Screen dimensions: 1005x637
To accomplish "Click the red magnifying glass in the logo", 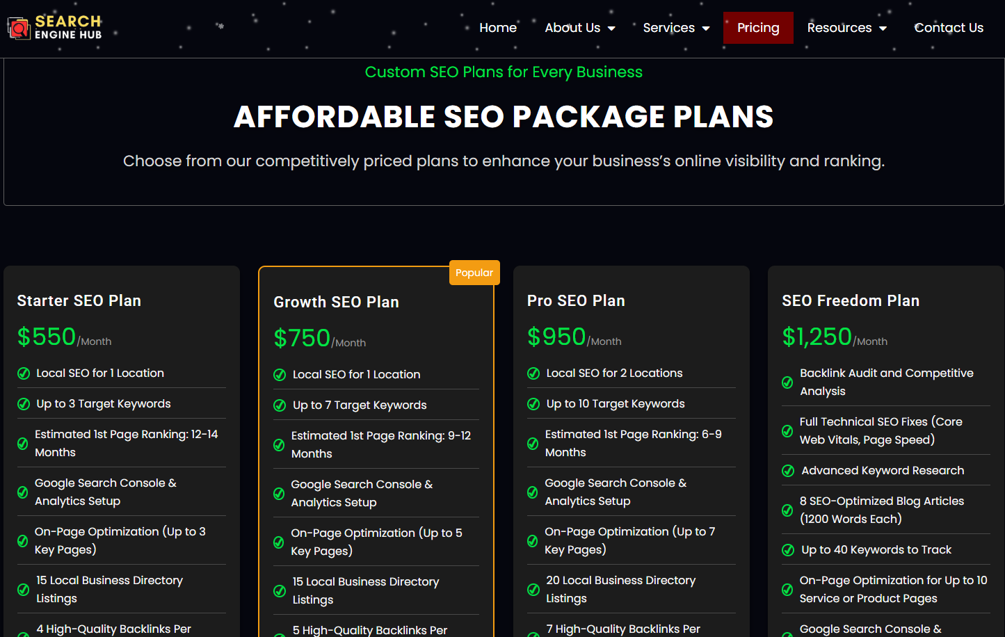I will [x=19, y=29].
